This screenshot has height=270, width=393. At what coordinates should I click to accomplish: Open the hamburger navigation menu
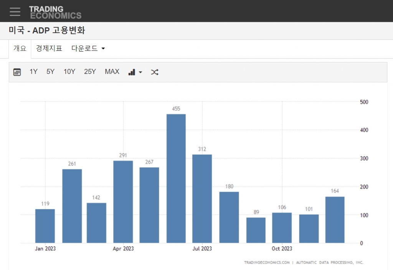tap(15, 12)
